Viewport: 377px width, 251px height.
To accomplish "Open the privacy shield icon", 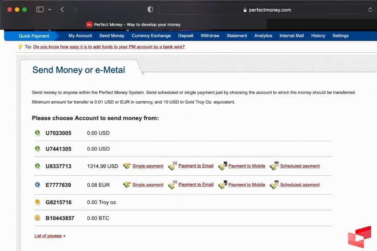I will click(150, 9).
